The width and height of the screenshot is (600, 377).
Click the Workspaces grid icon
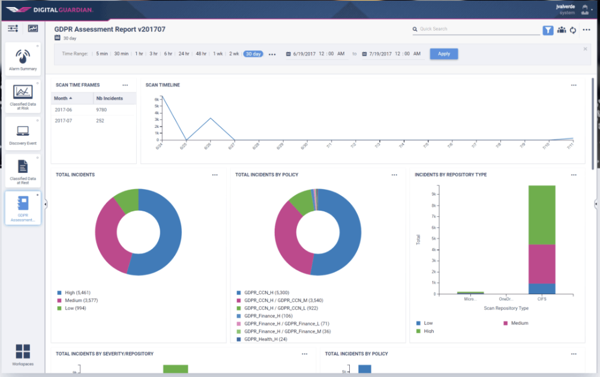pyautogui.click(x=23, y=352)
